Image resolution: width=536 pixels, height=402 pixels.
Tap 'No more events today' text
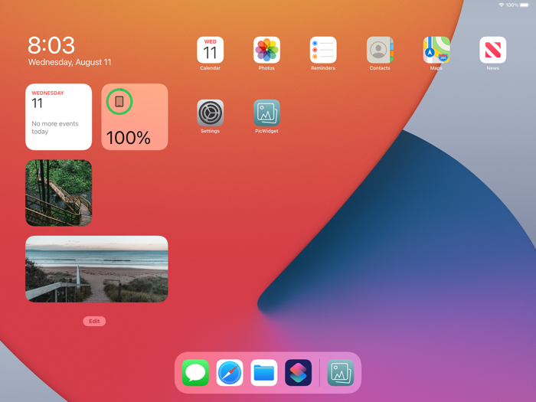[55, 128]
